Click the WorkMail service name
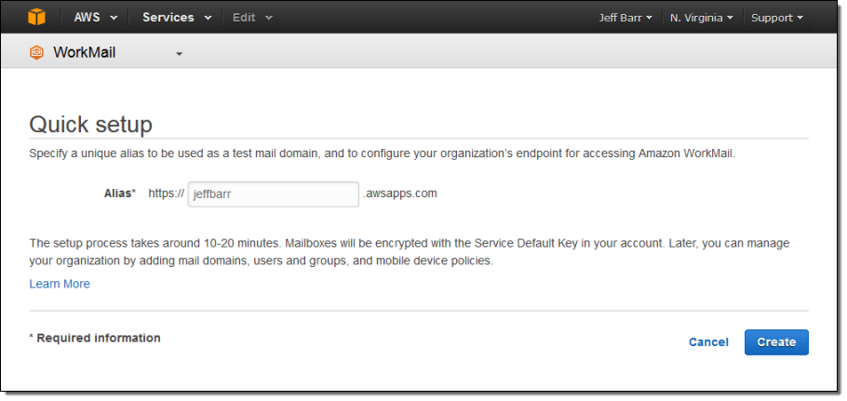This screenshot has width=847, height=401. click(85, 53)
